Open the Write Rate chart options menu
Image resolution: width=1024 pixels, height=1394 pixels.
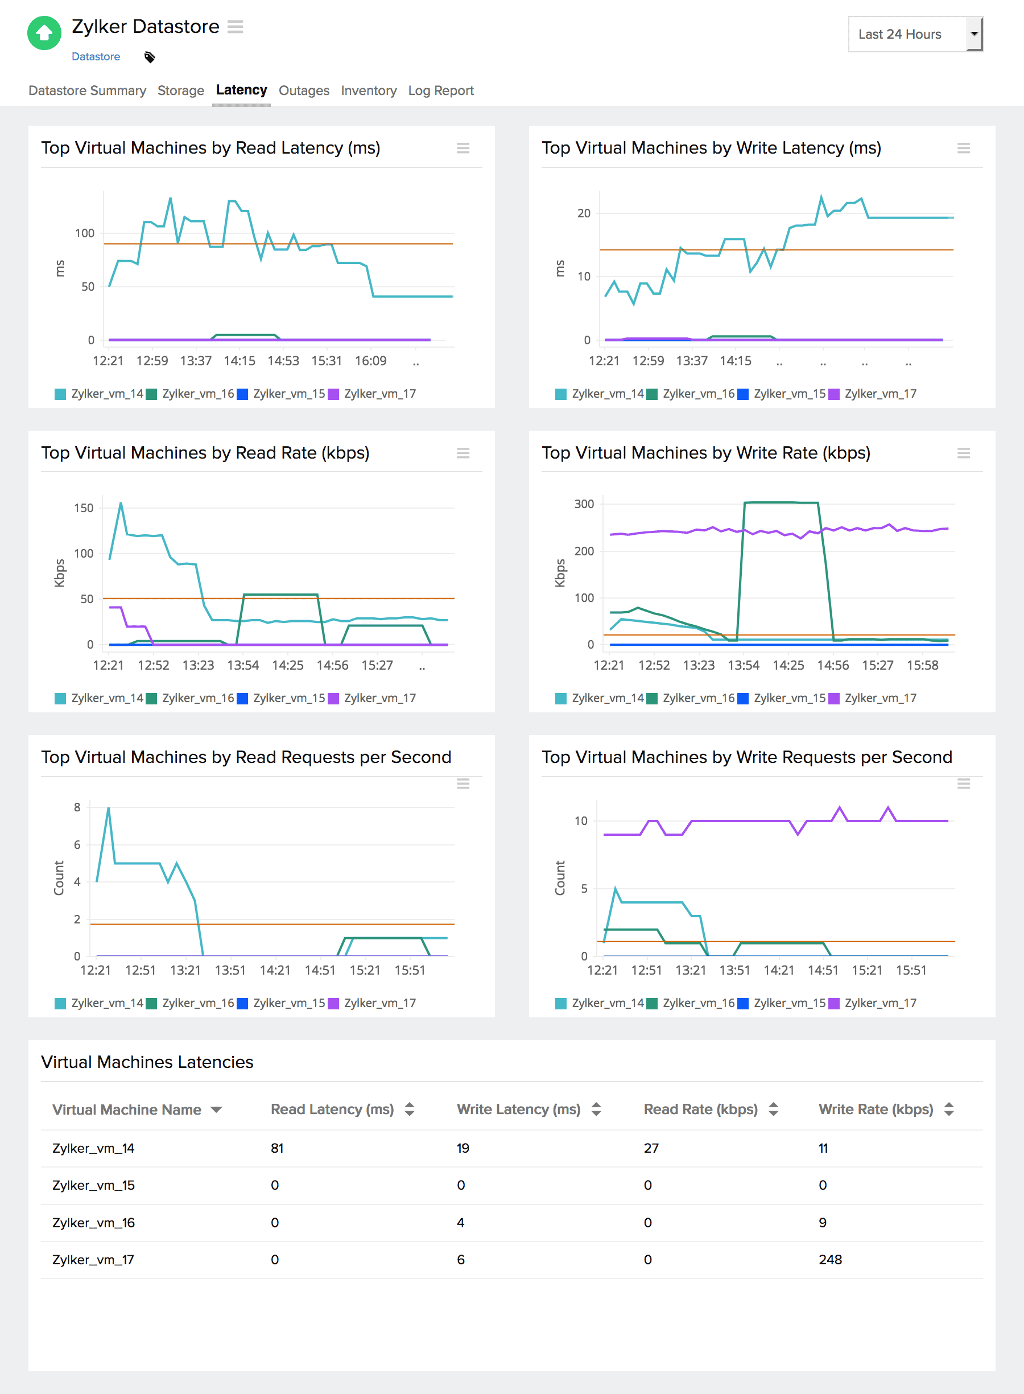(964, 453)
